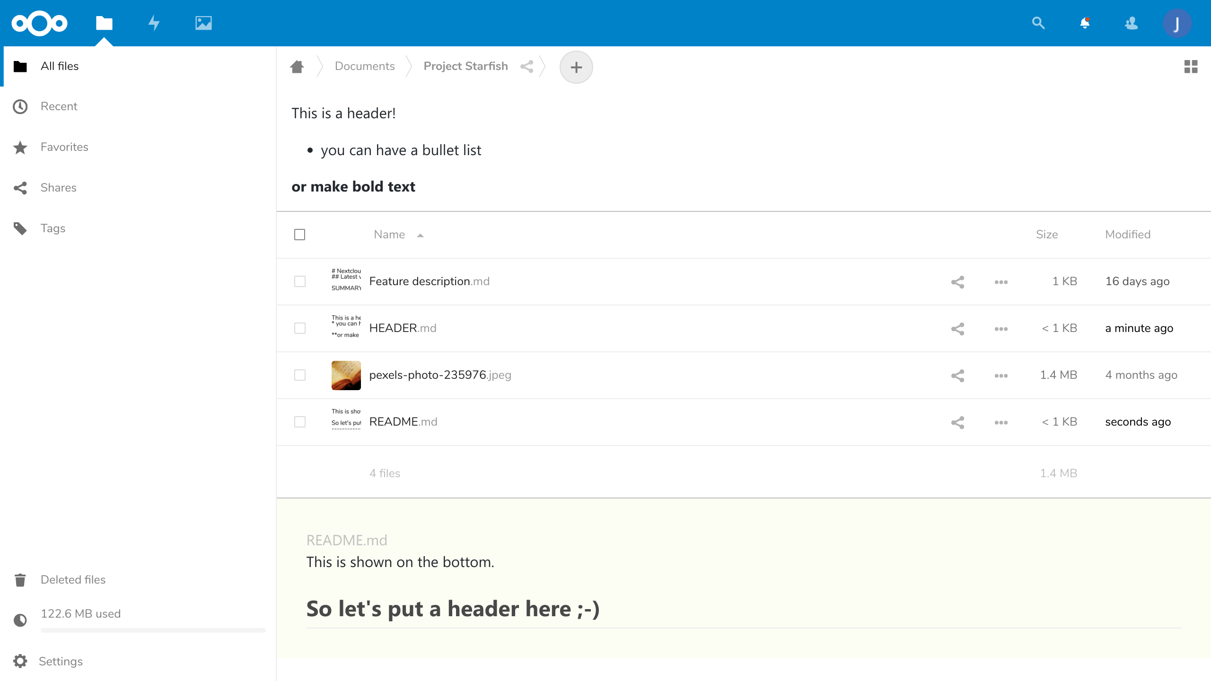1211x681 pixels.
Task: Open Feature description.md file
Action: click(429, 281)
